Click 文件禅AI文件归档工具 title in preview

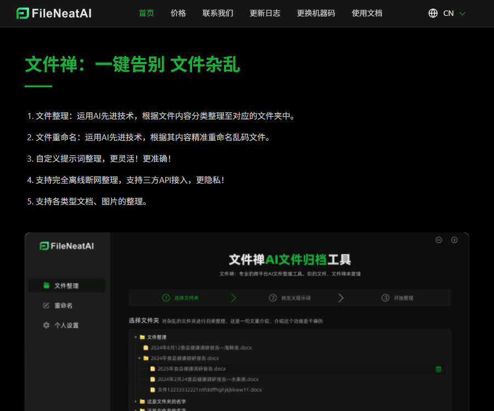point(290,260)
